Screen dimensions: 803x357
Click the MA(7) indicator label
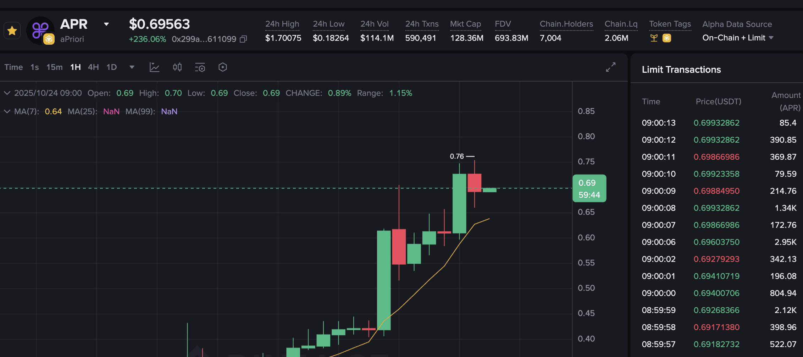pyautogui.click(x=27, y=111)
